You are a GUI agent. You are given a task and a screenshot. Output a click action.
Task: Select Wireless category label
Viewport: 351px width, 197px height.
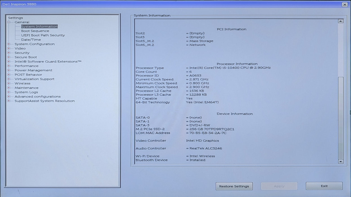[23, 83]
